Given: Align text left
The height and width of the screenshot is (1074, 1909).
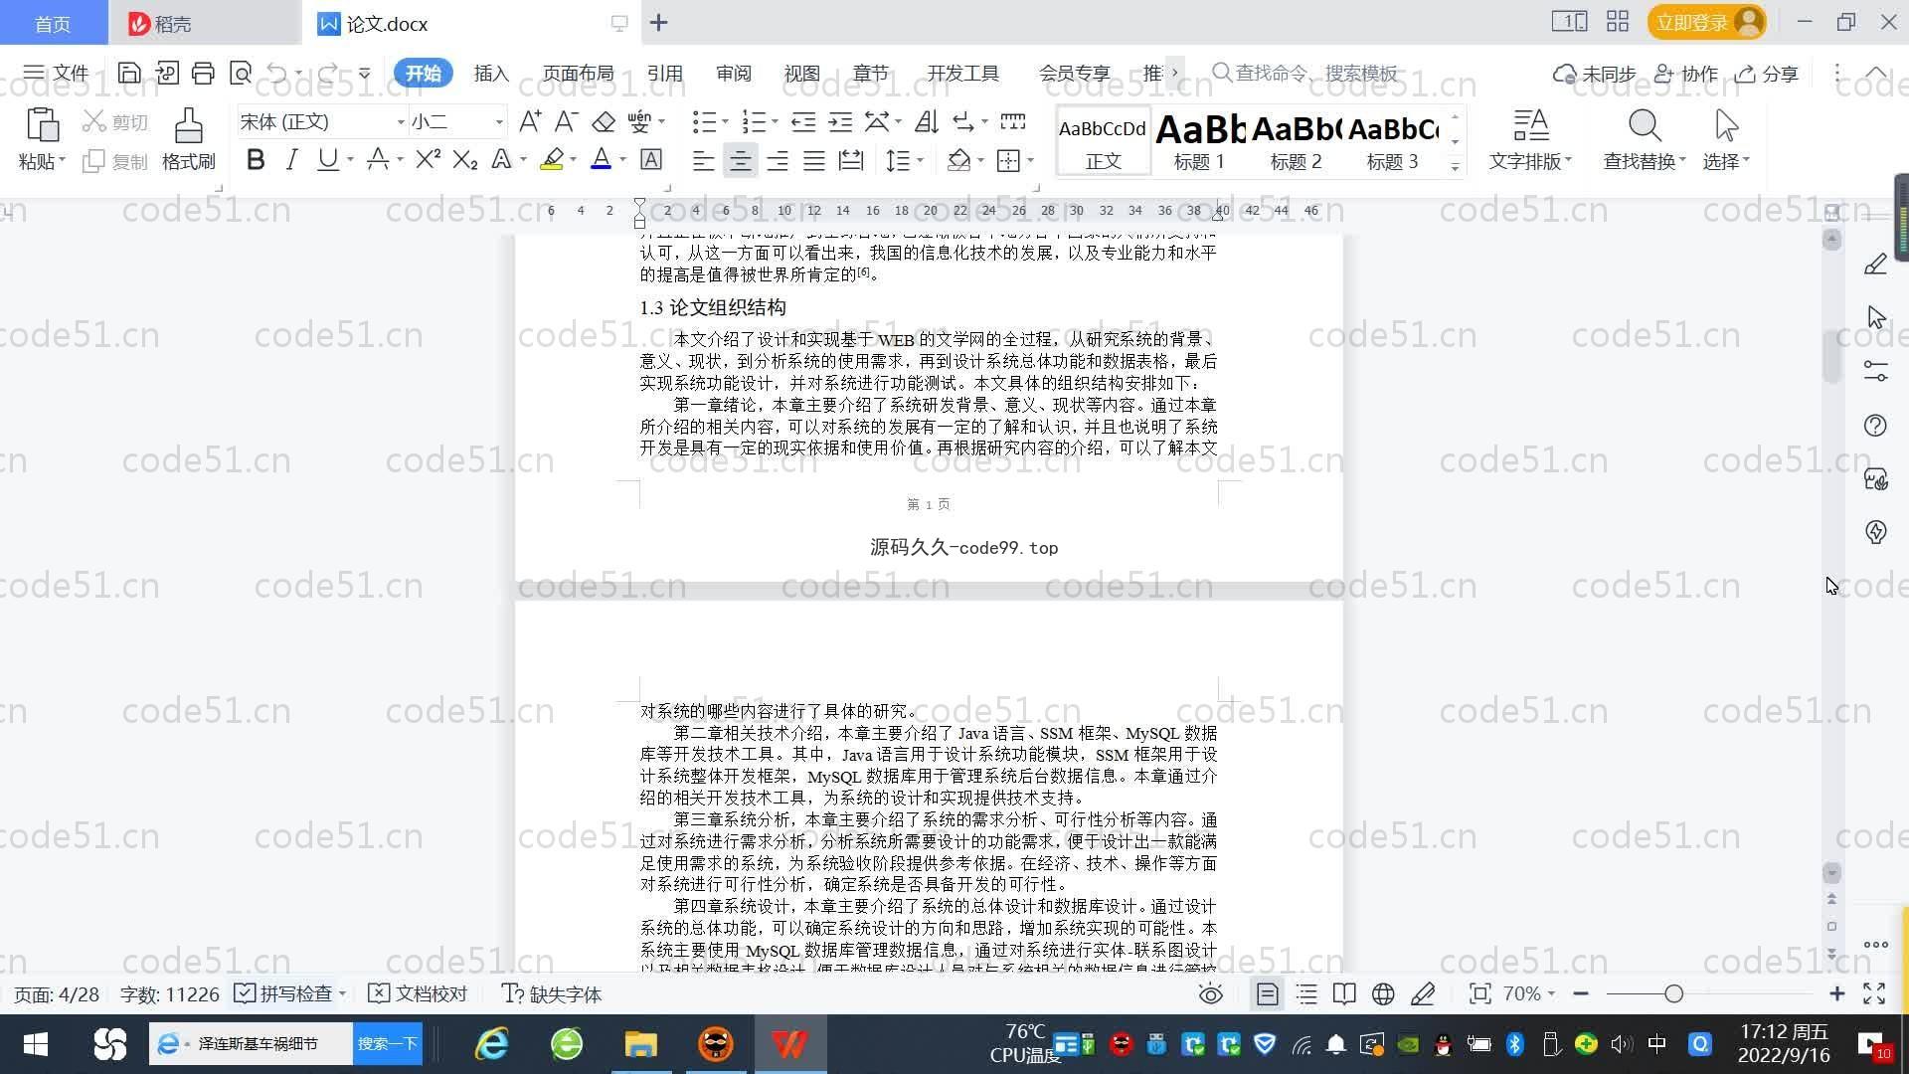Looking at the screenshot, I should [x=703, y=160].
